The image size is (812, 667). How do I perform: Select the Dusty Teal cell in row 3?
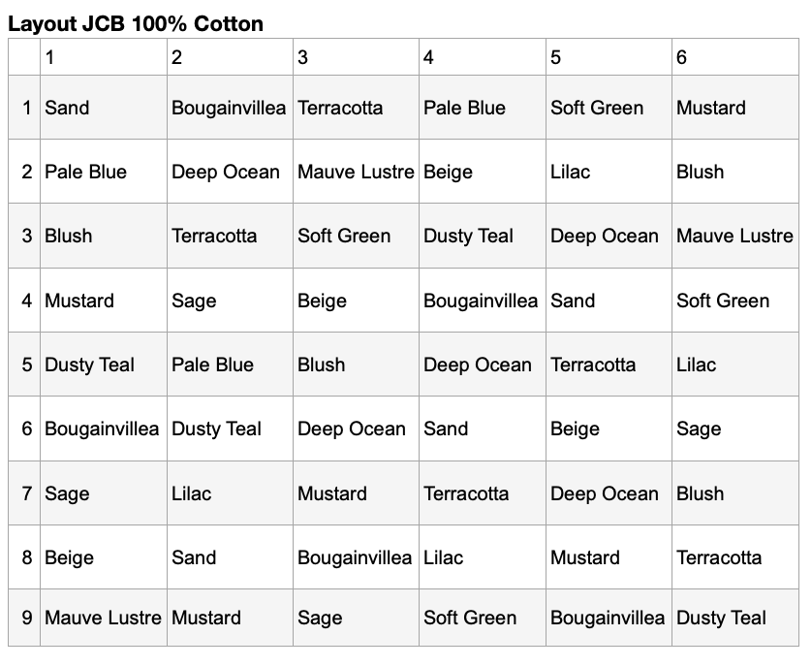[x=483, y=236]
